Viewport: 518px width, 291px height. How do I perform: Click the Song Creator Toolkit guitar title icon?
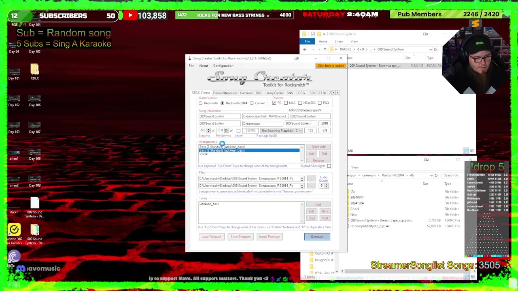pos(189,58)
